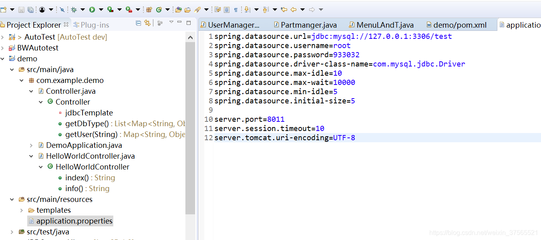The width and height of the screenshot is (541, 240).
Task: Minimize the Project Explorer panel
Action: tap(179, 22)
